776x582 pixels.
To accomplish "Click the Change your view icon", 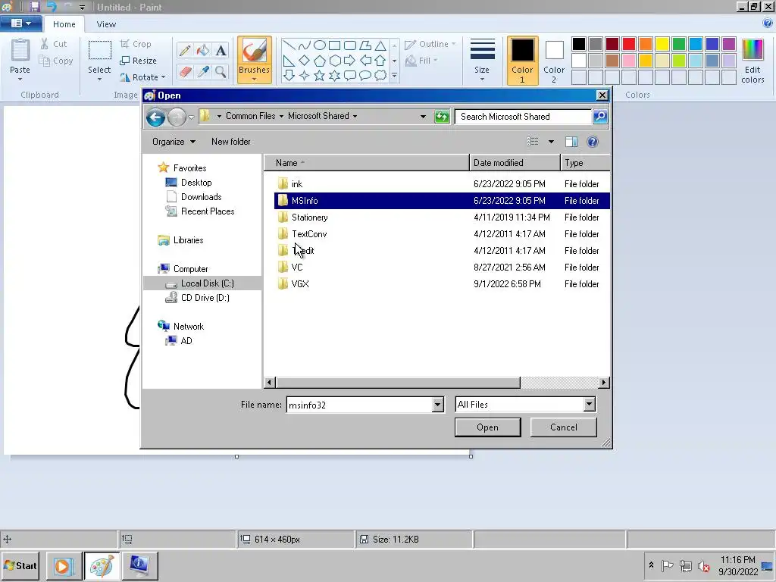I will pyautogui.click(x=533, y=142).
